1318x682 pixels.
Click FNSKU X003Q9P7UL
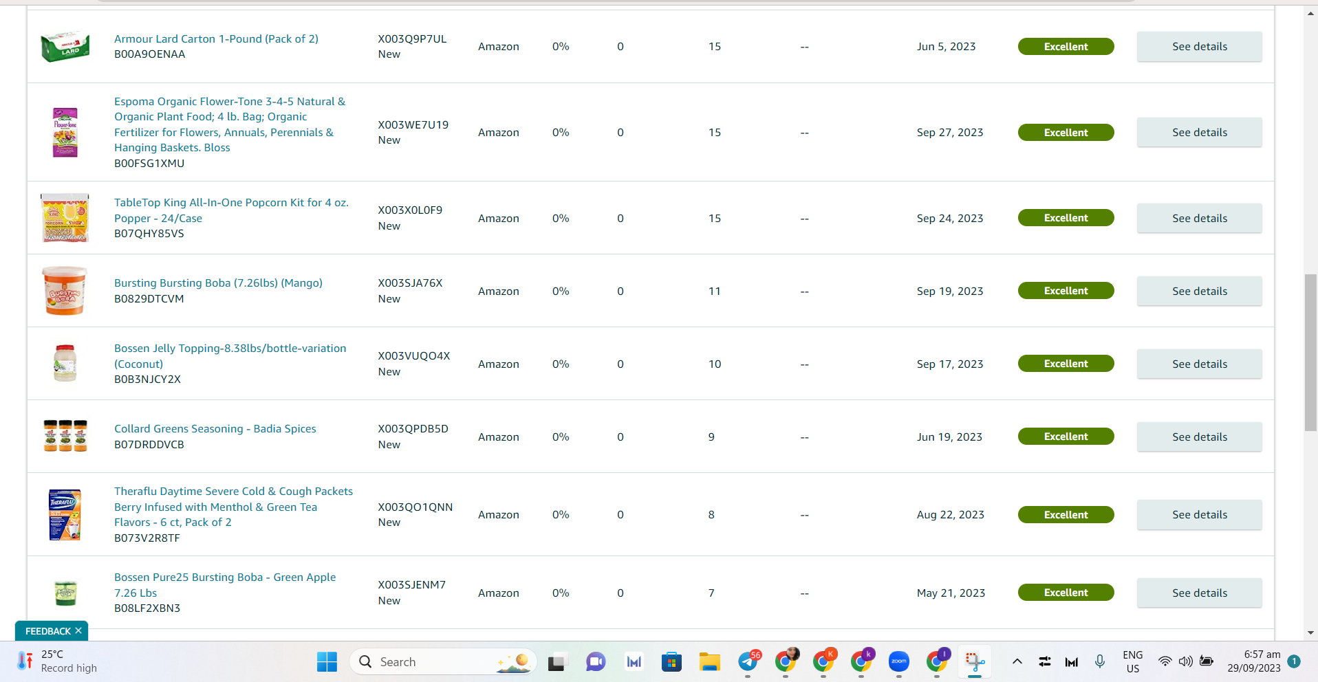412,38
